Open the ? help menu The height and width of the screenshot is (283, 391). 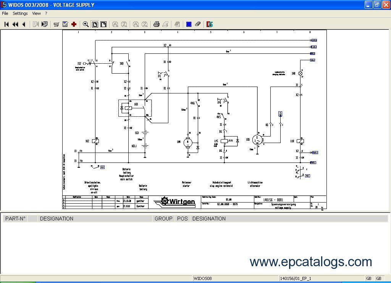point(46,13)
